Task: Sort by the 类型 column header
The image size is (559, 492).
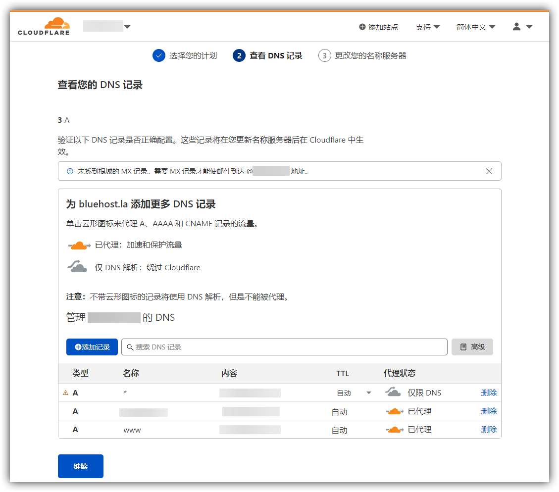Action: [x=80, y=373]
